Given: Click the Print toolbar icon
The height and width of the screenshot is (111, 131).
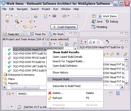Looking at the screenshot, I should point(28,16).
